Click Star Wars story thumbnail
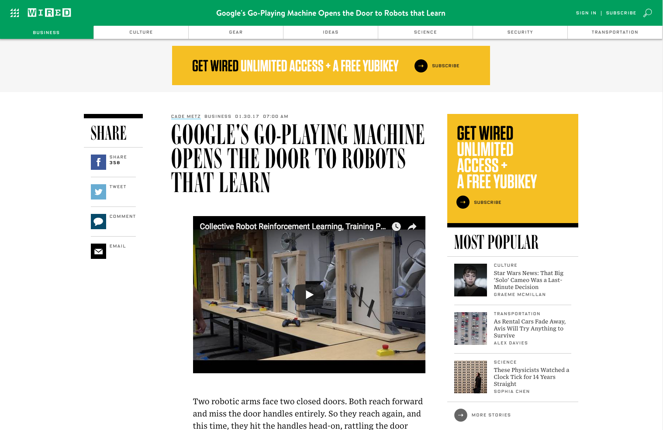 (x=470, y=280)
